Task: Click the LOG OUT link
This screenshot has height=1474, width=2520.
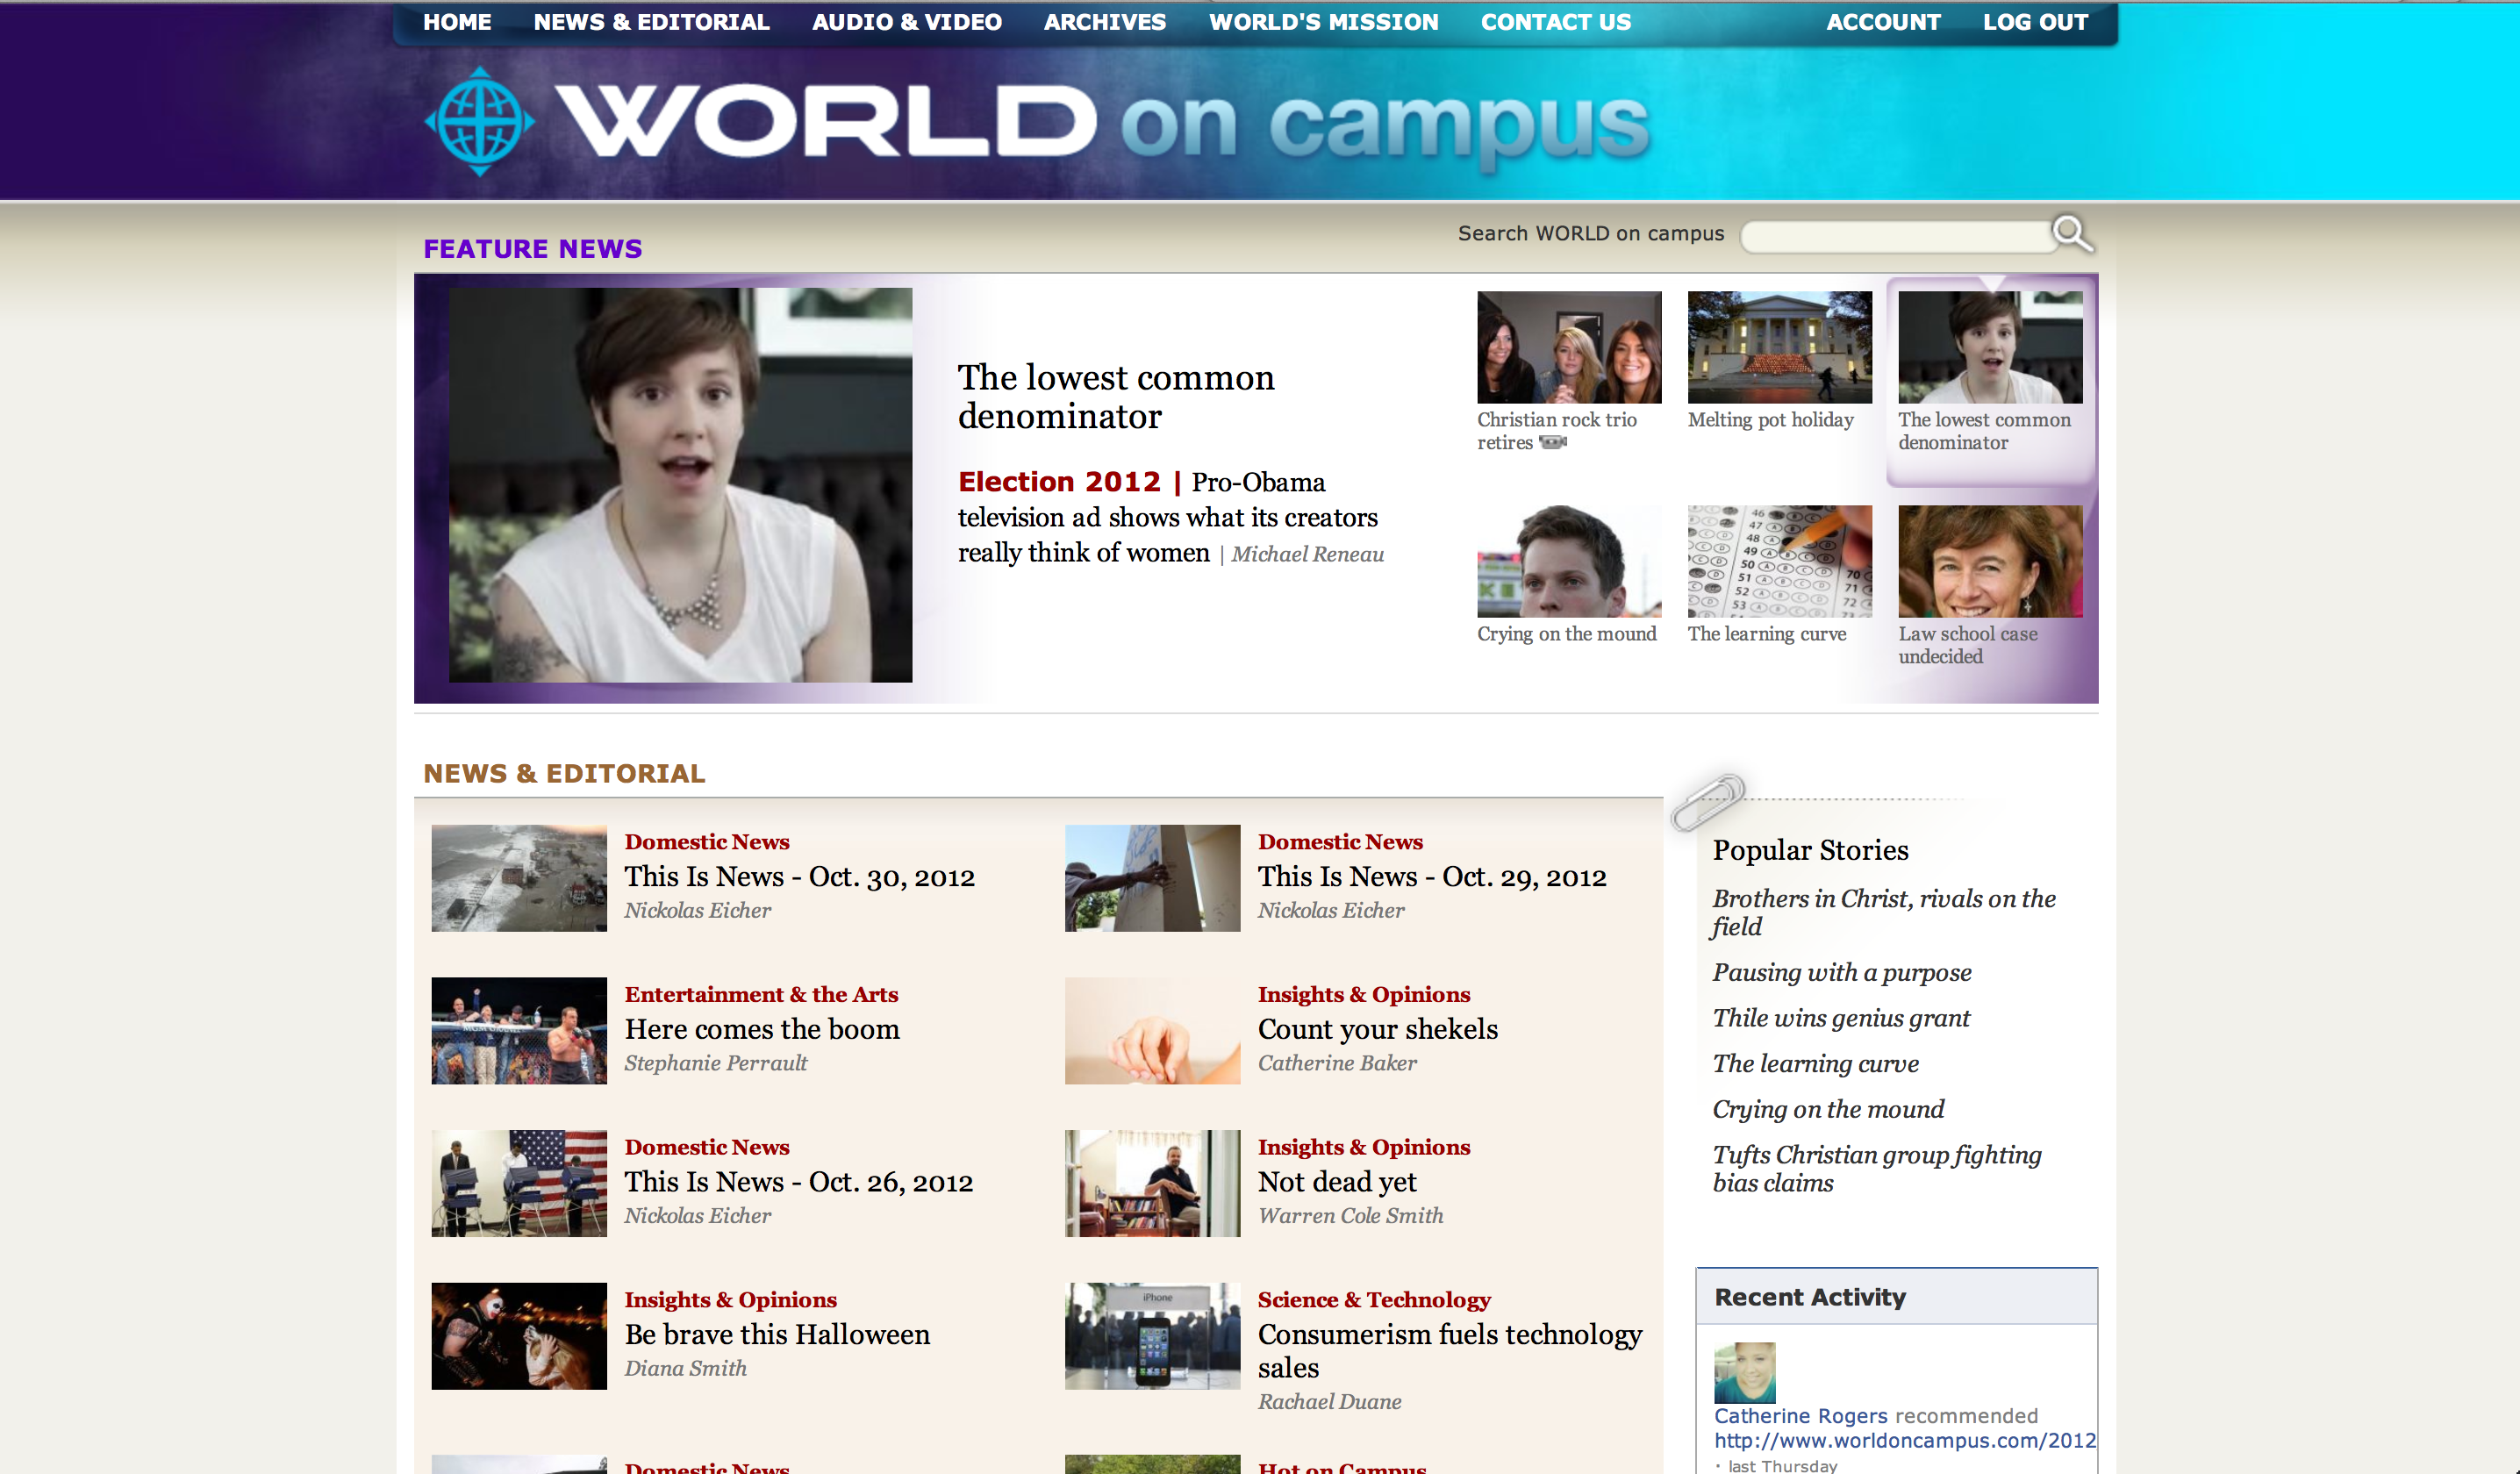Action: (2035, 22)
